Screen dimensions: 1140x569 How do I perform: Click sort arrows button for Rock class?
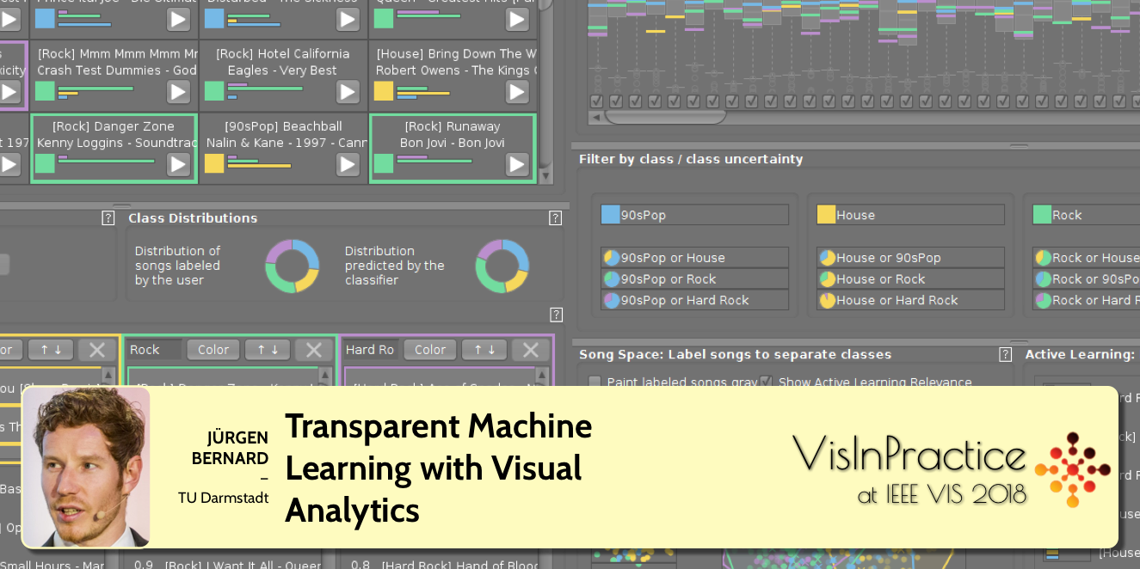[x=268, y=350]
